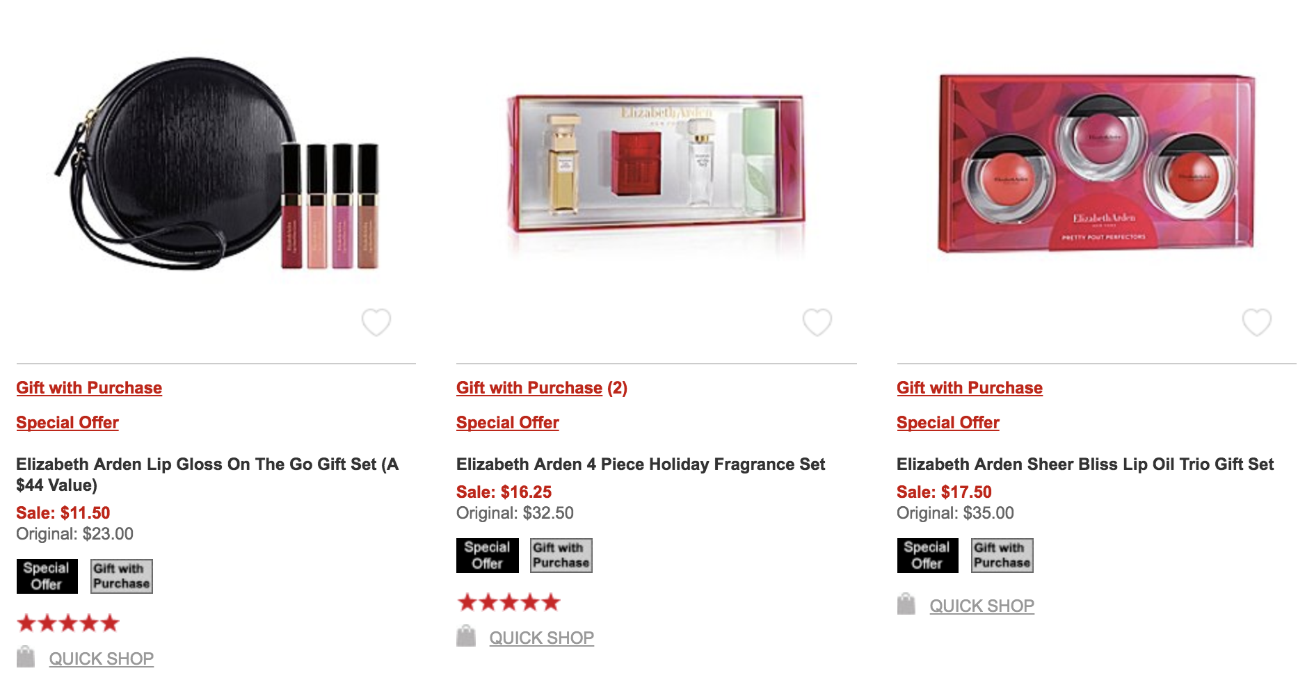Click the black Special Offer badge for Lip Gloss set
This screenshot has height=680, width=1298.
point(47,576)
